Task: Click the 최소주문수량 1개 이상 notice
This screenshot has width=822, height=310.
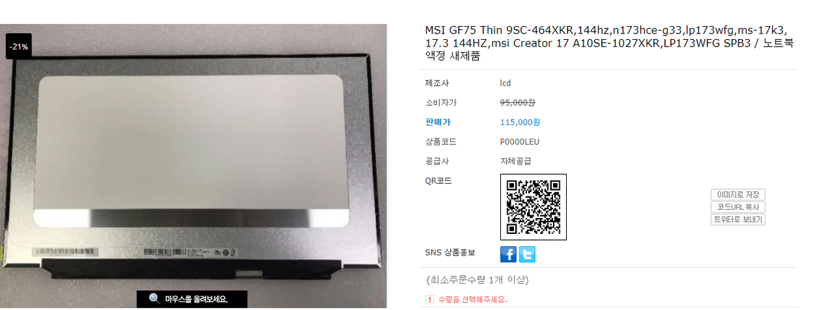Action: coord(479,280)
